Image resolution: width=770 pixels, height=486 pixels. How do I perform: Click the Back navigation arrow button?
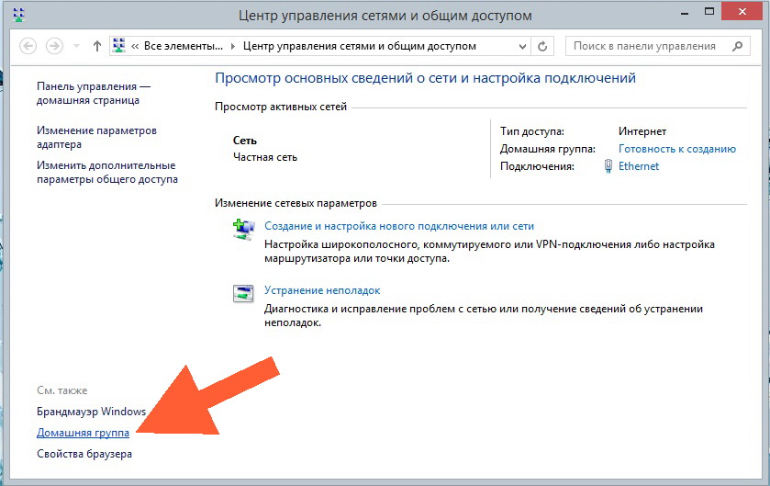(28, 46)
